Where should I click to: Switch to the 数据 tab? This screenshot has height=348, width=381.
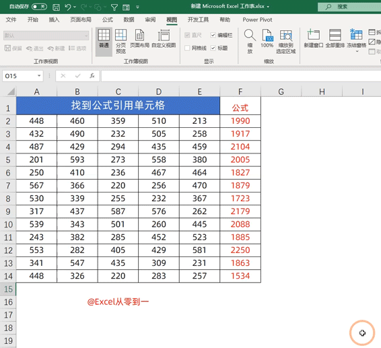129,20
